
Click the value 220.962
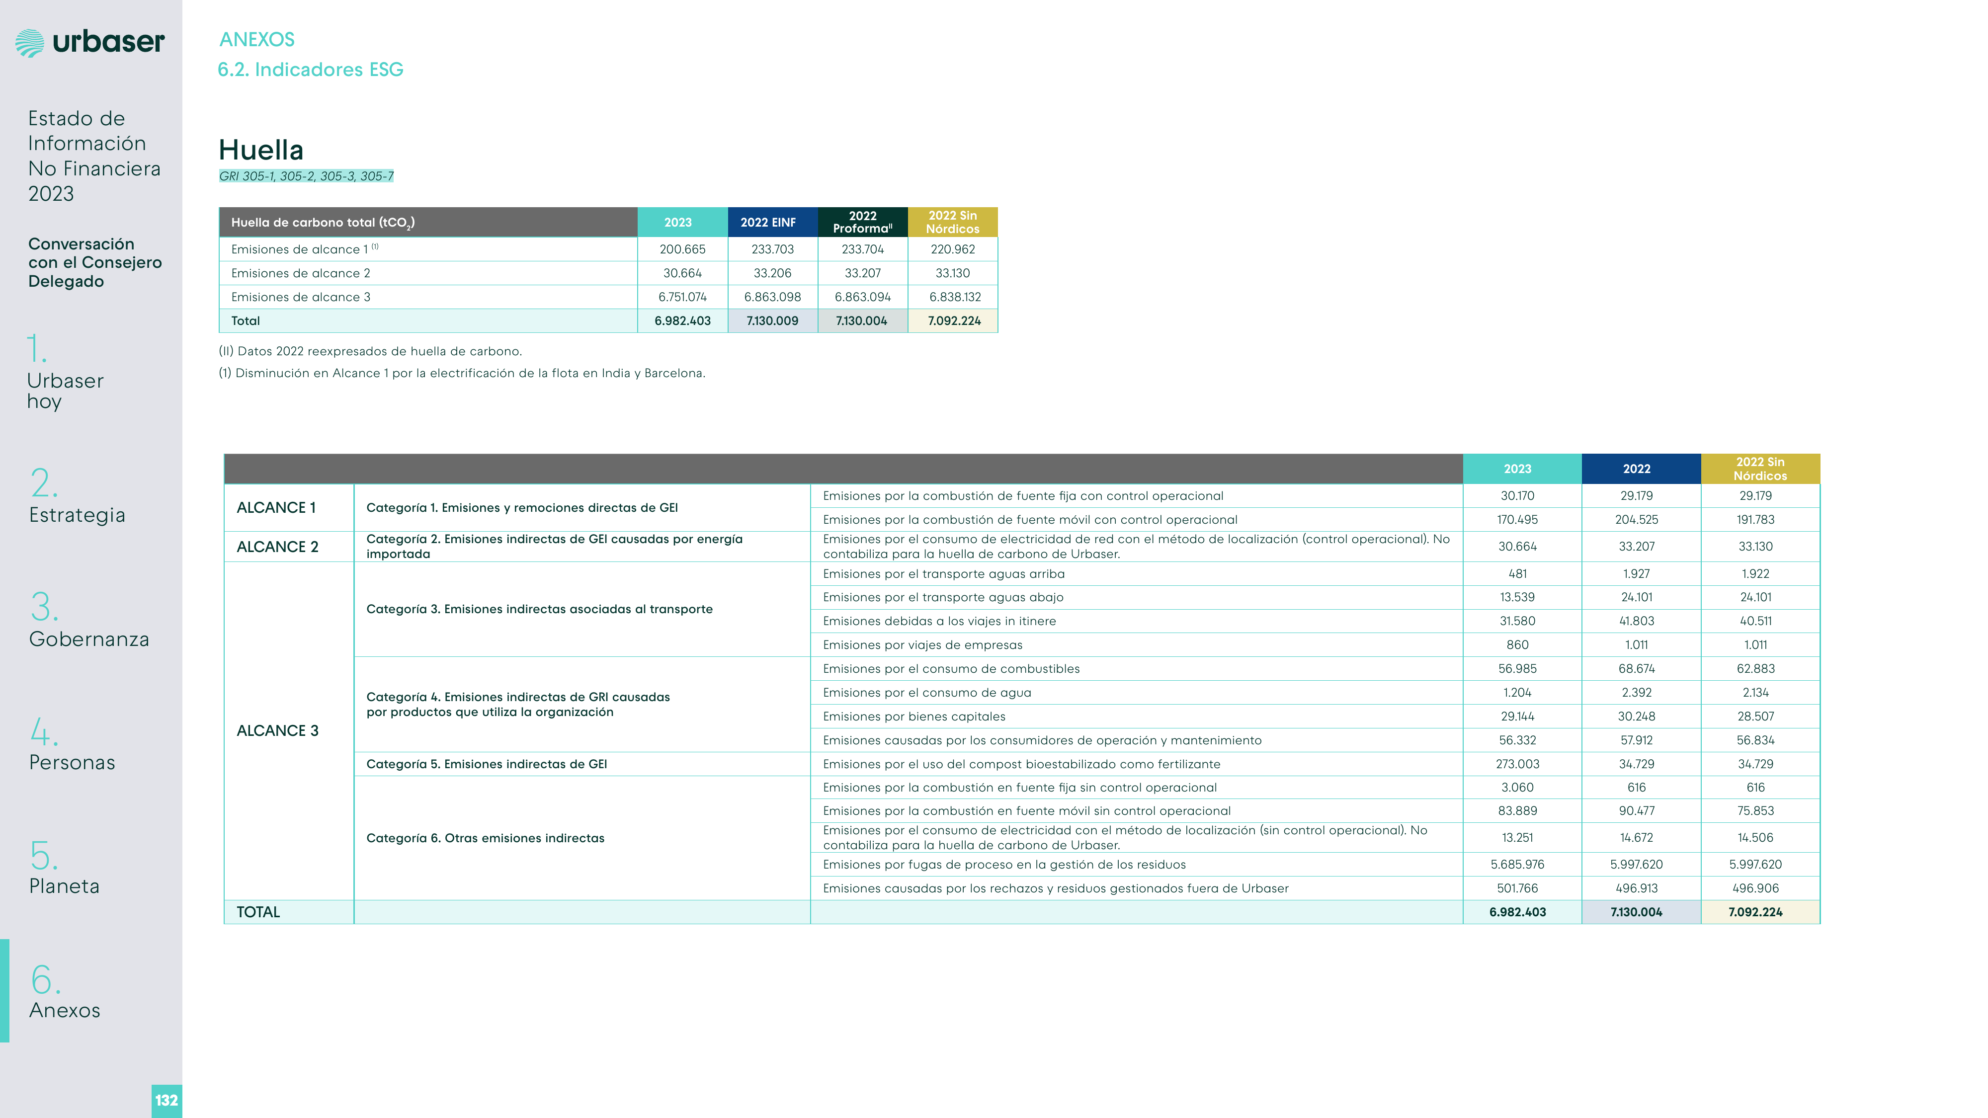pyautogui.click(x=952, y=249)
